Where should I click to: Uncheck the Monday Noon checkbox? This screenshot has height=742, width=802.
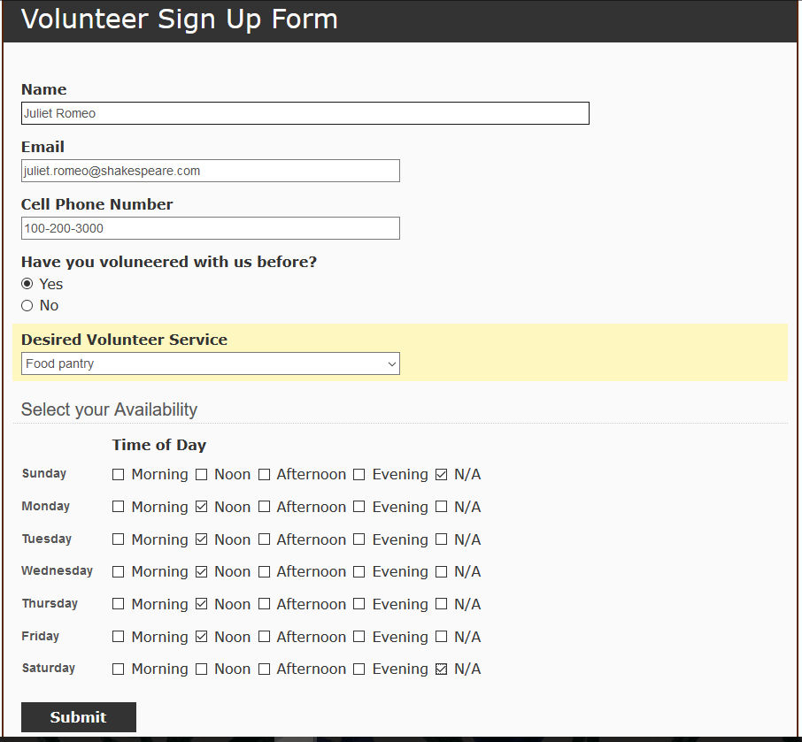click(x=202, y=508)
